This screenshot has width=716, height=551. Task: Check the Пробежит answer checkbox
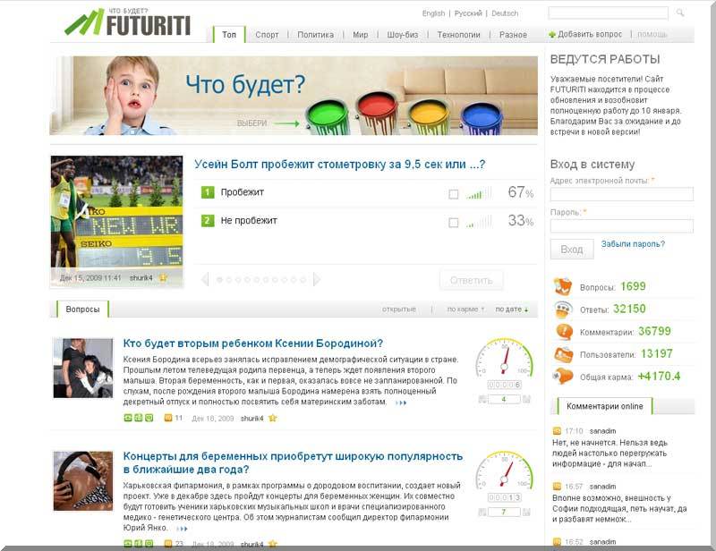(454, 194)
